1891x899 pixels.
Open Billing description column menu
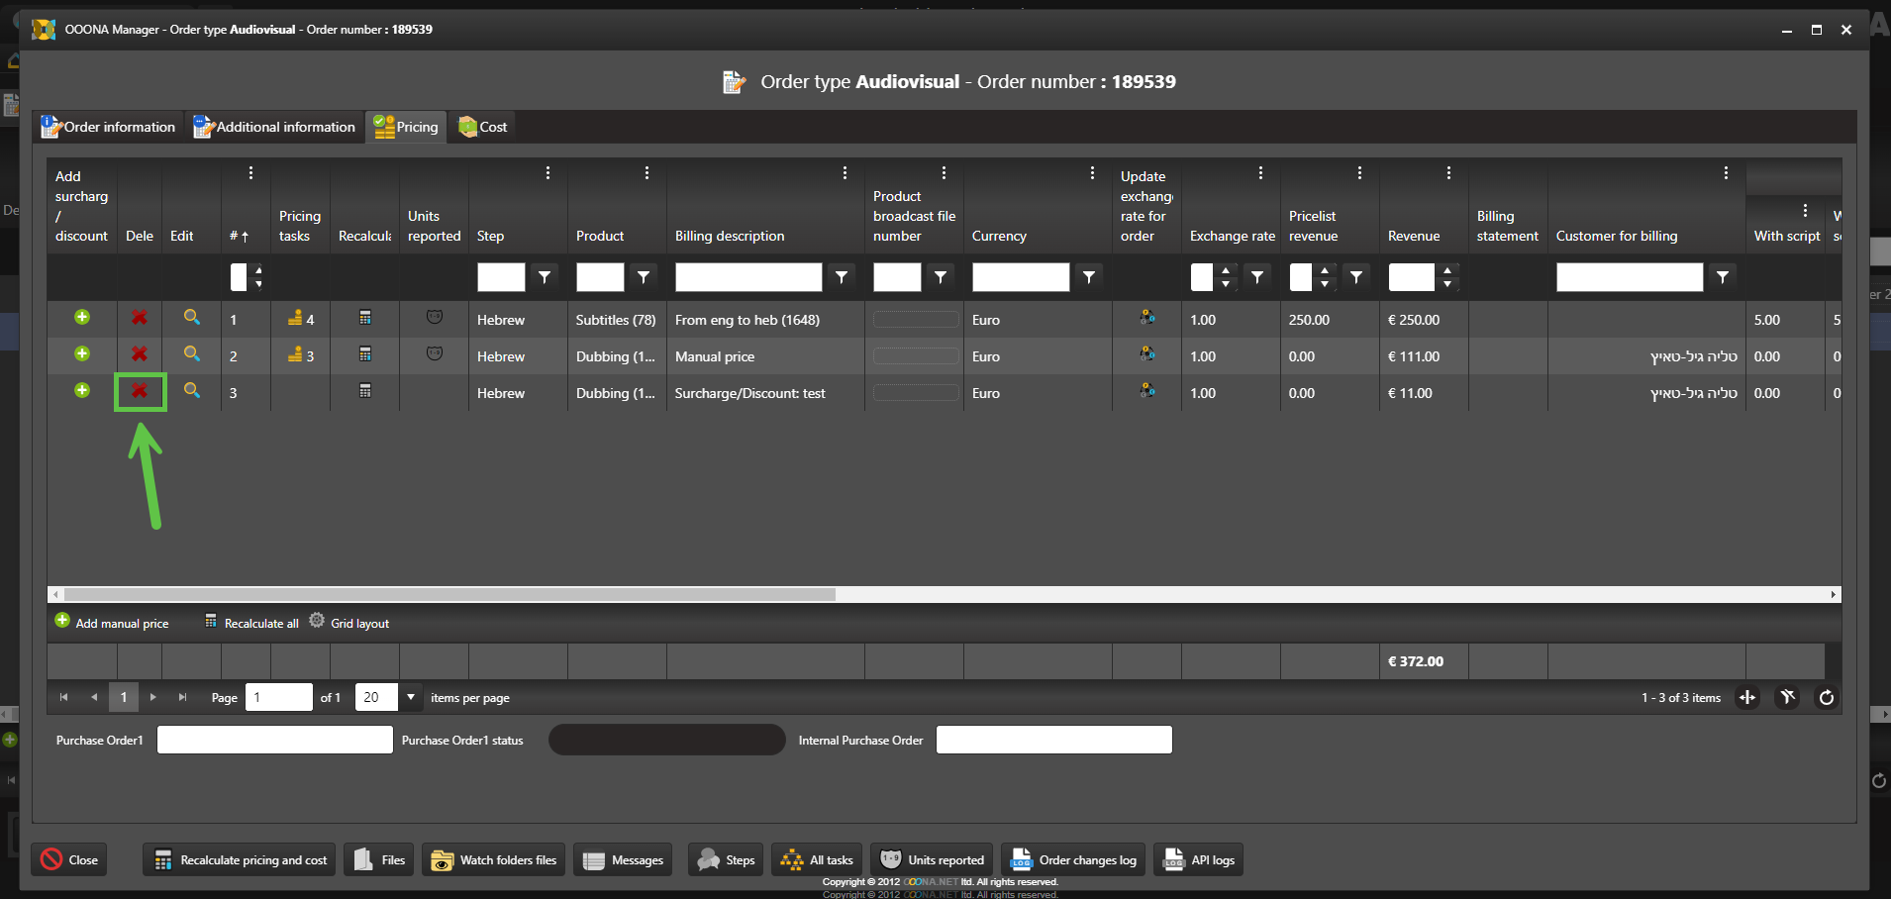(845, 173)
